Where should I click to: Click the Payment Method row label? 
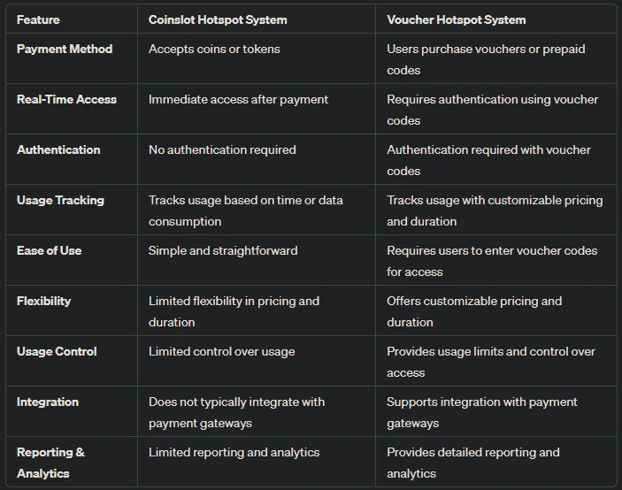[65, 50]
